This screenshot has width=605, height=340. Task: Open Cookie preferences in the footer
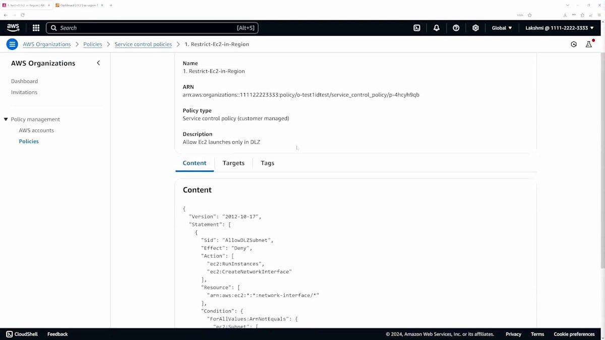coord(574,334)
